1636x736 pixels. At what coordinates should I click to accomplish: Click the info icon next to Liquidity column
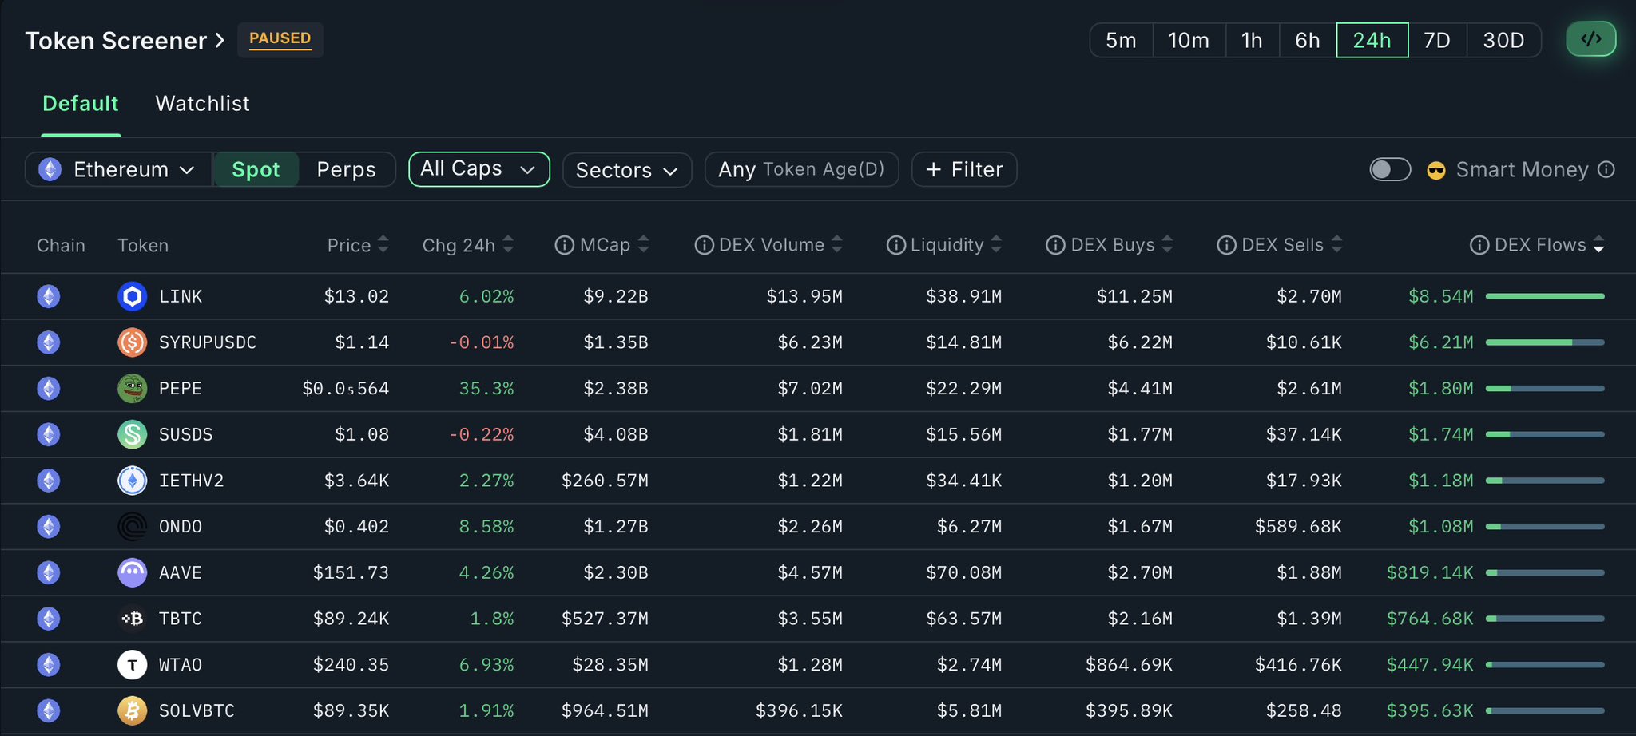(x=895, y=245)
